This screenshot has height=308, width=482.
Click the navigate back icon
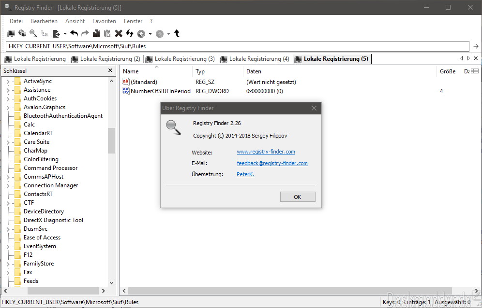(x=141, y=34)
